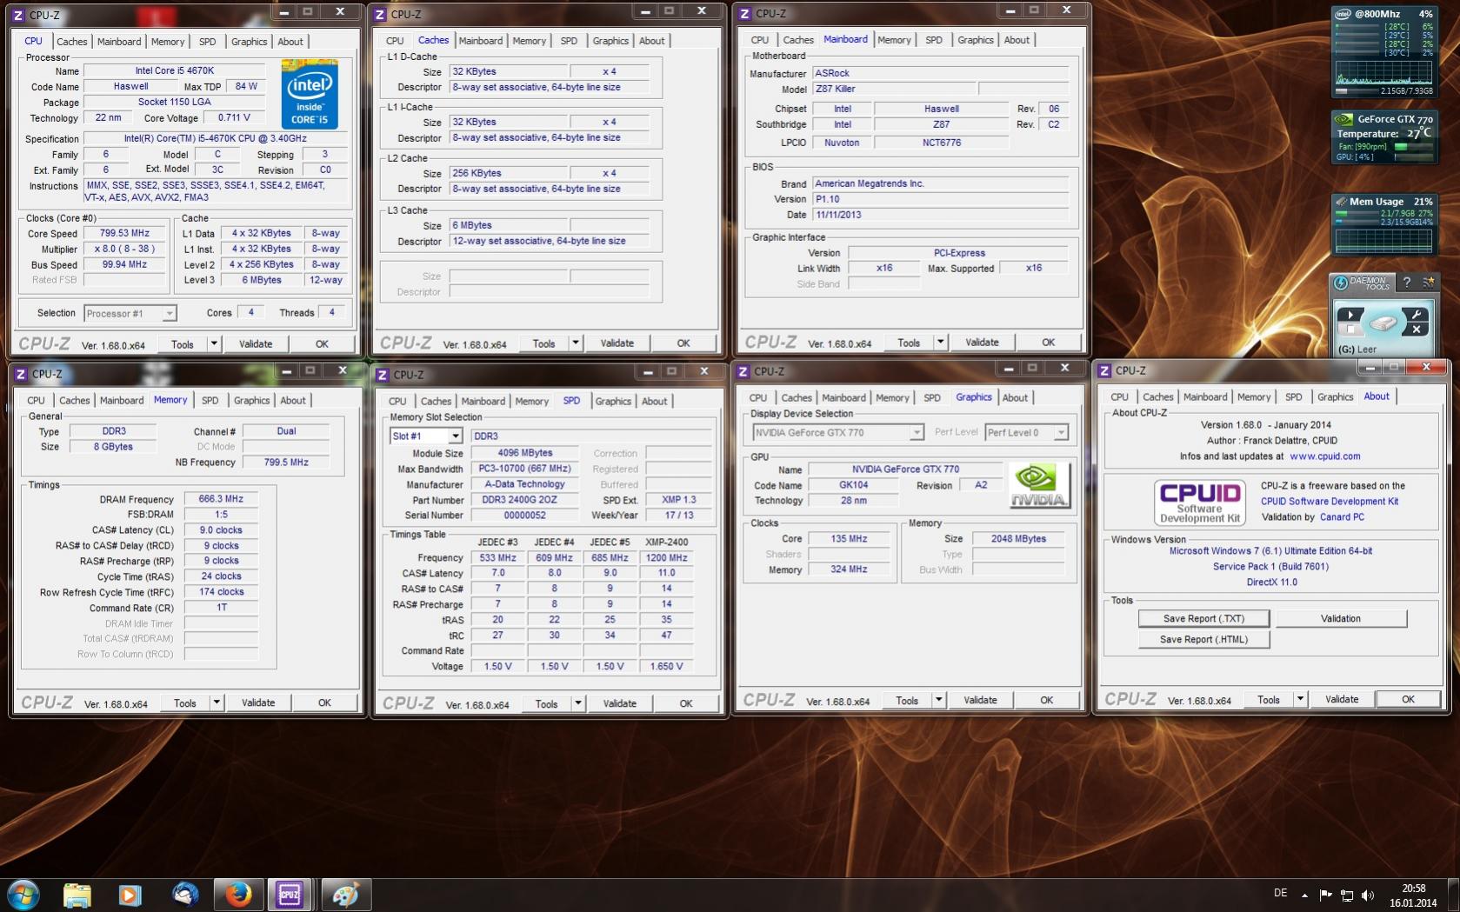Screen dimensions: 1460x912
Task: Click the DE language indicator on the taskbar
Action: 1280,894
